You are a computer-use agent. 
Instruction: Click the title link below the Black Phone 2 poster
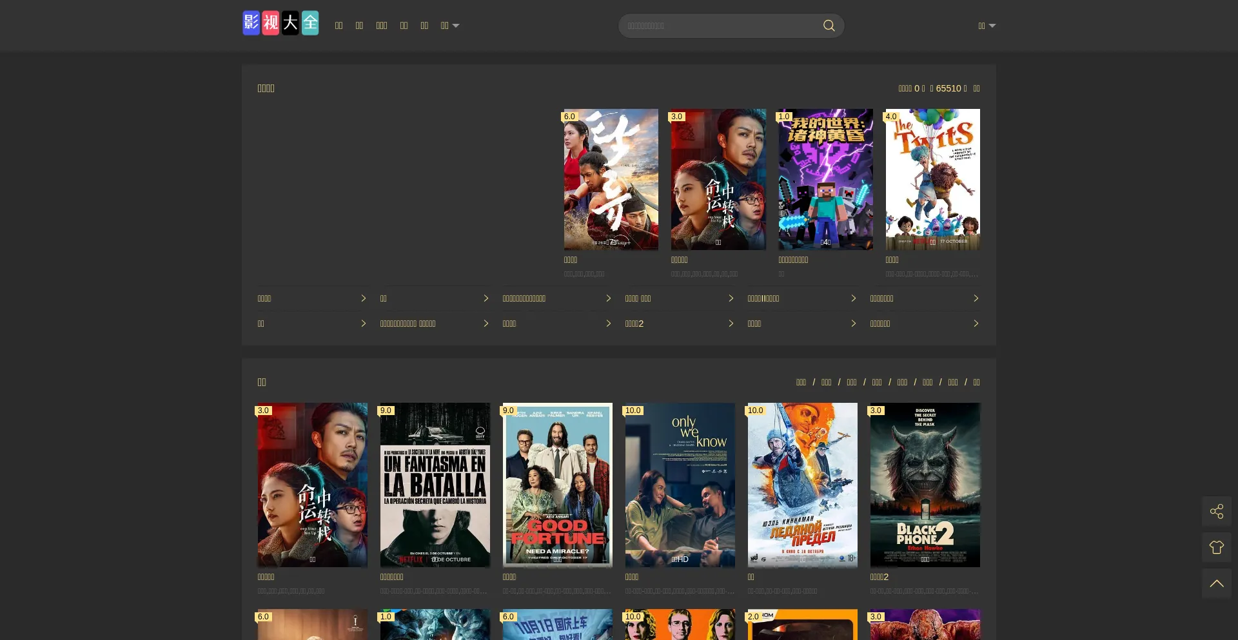(x=879, y=577)
